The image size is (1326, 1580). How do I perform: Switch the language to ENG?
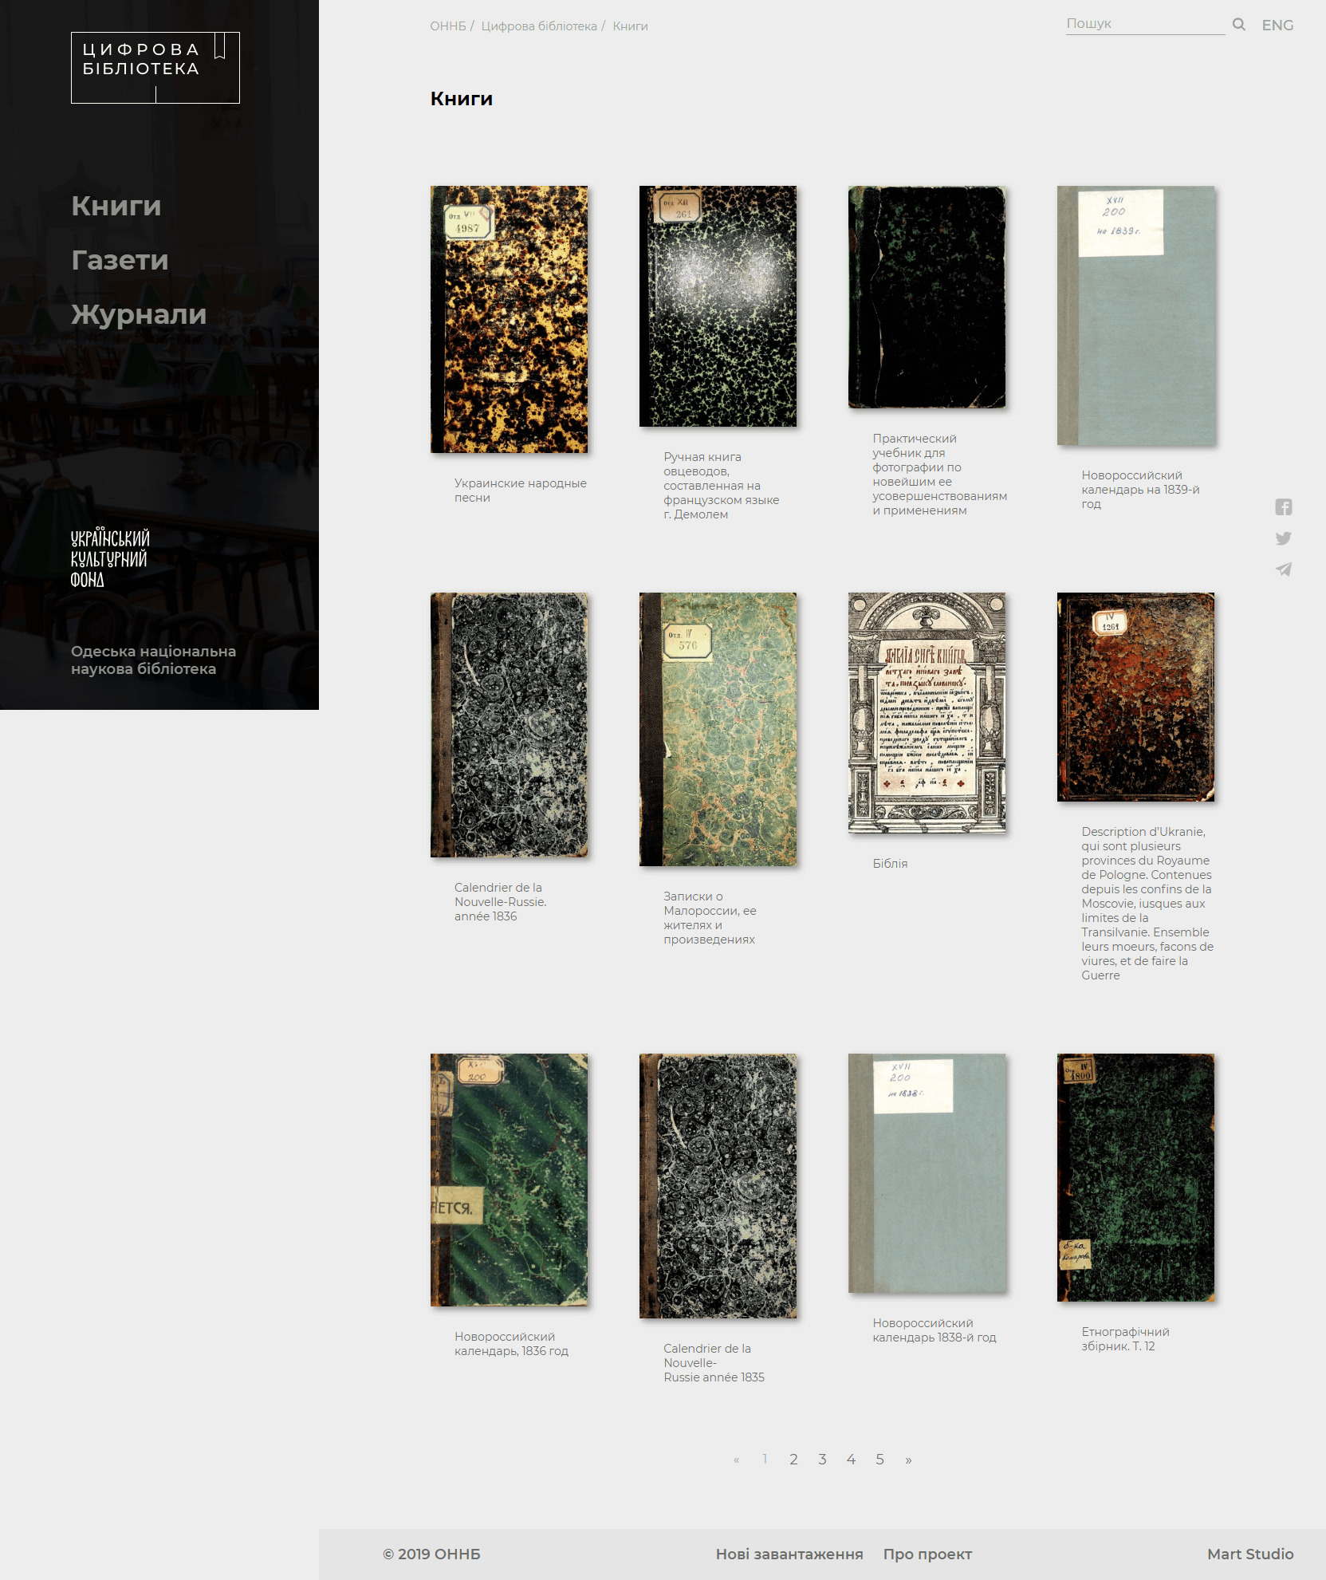click(1277, 26)
